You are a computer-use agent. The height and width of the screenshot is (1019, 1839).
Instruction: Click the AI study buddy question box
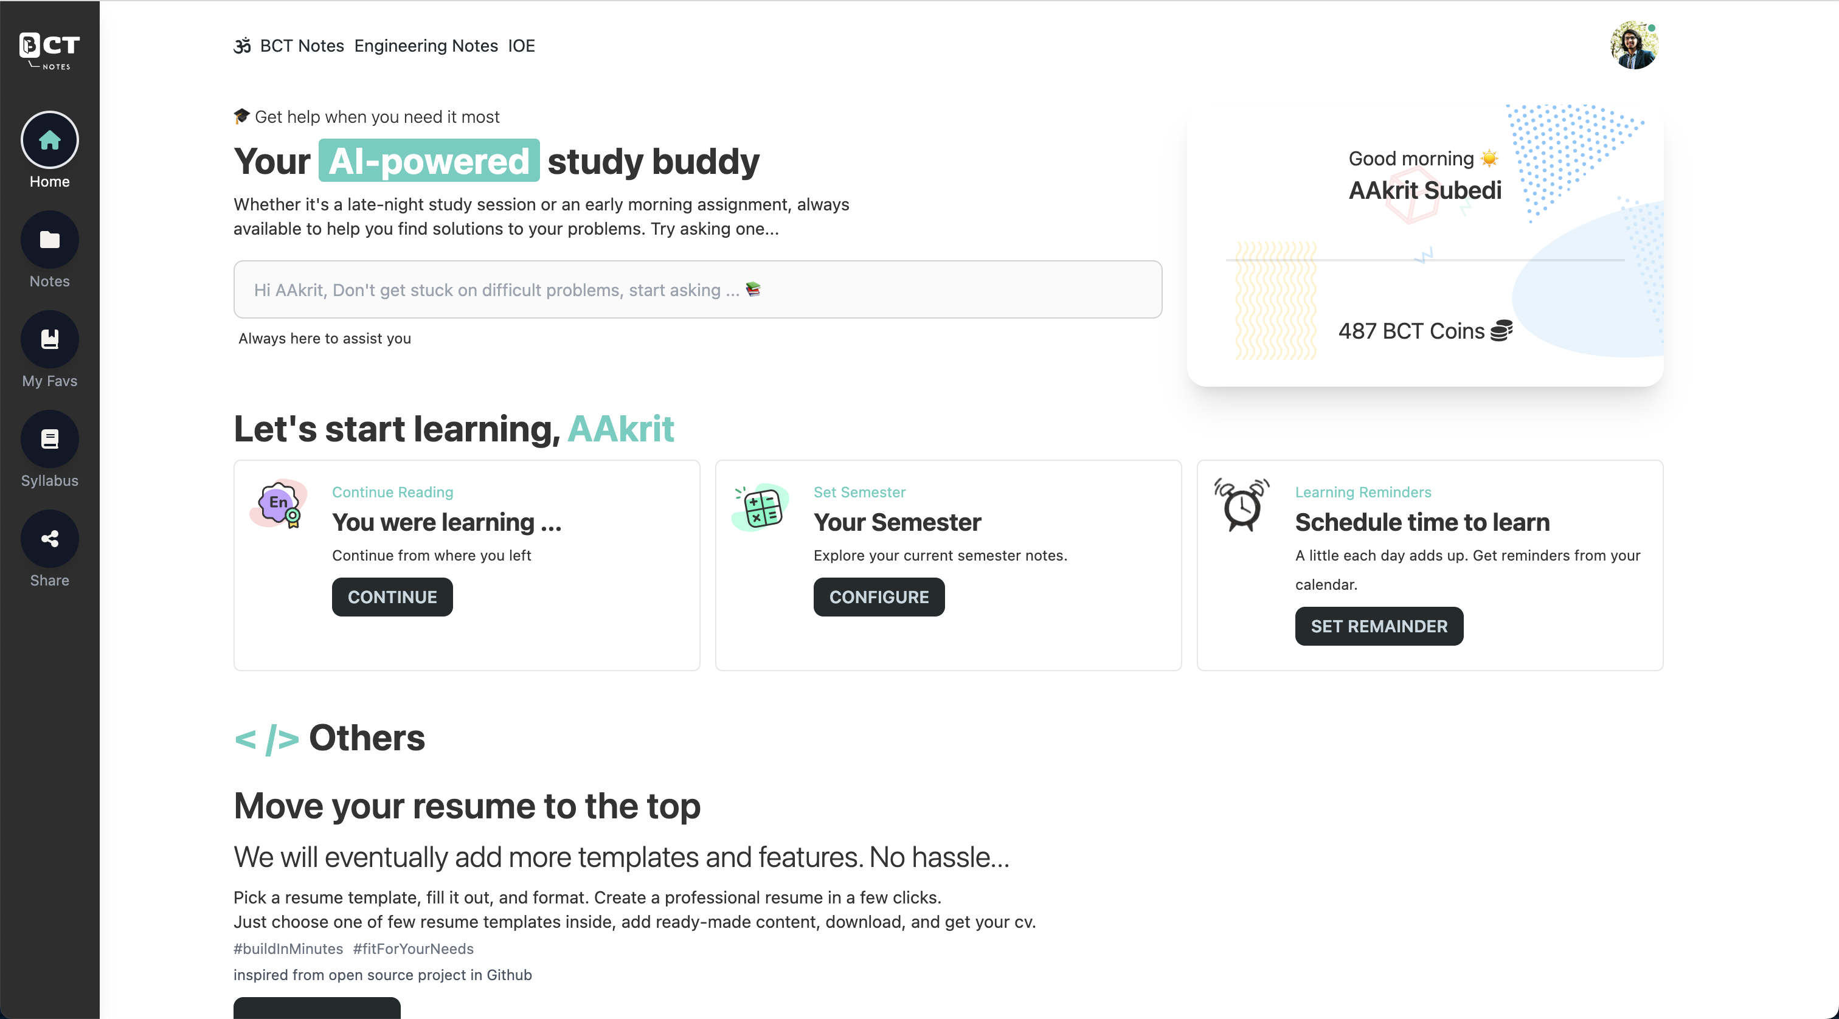[x=697, y=289]
